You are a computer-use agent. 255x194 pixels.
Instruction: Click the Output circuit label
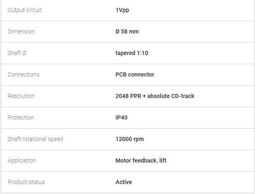tap(24, 10)
